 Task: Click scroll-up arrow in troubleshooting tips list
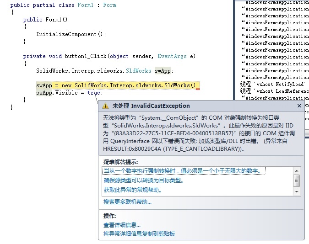(297, 171)
